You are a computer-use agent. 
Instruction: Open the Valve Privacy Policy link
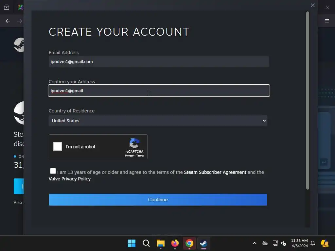tap(70, 179)
